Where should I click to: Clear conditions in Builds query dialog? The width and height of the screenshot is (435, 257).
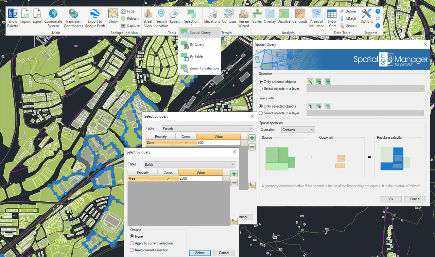[234, 221]
